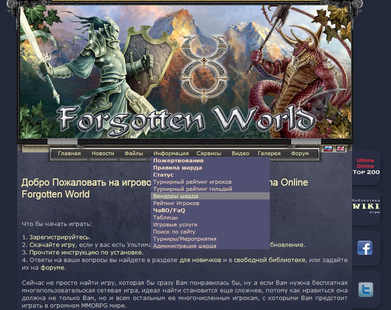This screenshot has width=391, height=310.
Task: Open the Ultima Online Top 200 badge
Action: point(366,166)
